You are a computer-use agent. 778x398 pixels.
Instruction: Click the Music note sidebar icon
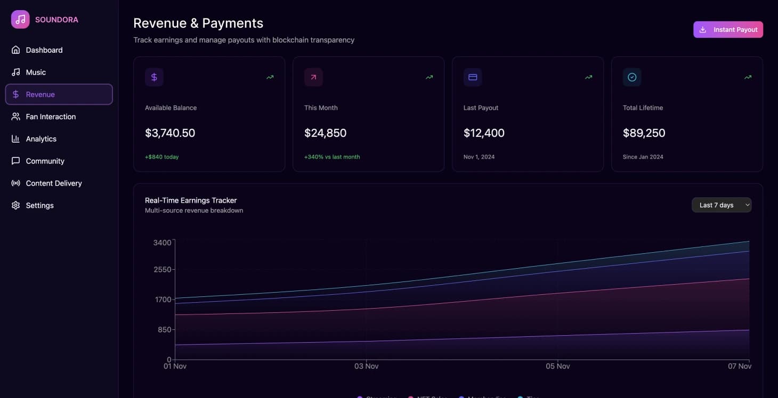point(16,72)
